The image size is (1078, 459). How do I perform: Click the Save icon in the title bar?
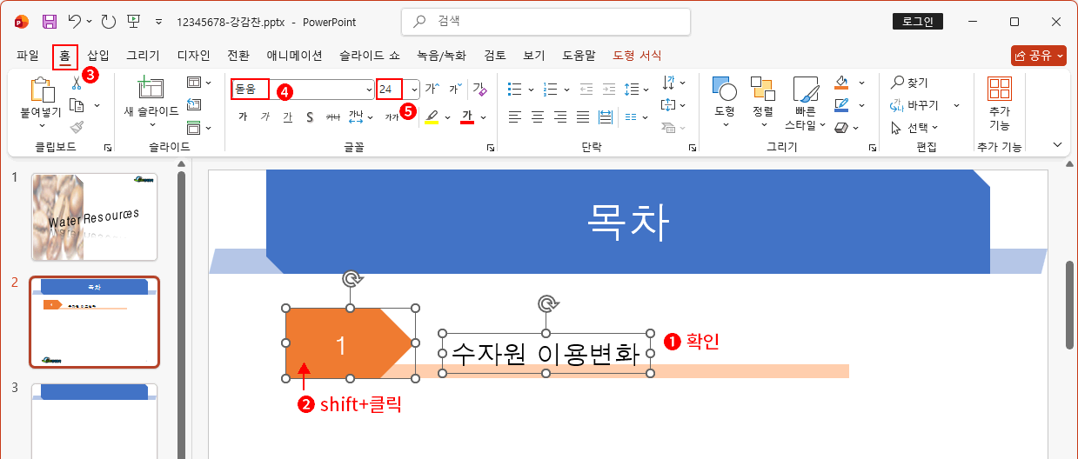click(x=50, y=22)
